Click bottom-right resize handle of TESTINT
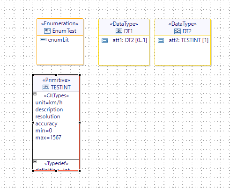Screen dimensions: 230x189 pos(80,171)
